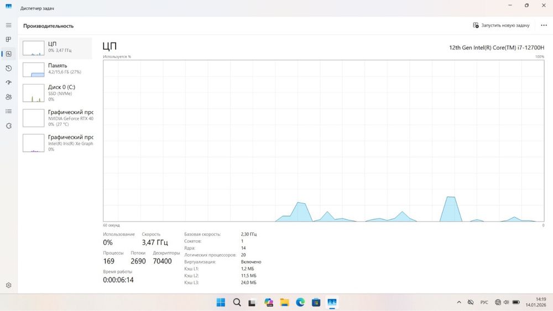Click the battery tray icon
The height and width of the screenshot is (311, 553).
(516, 302)
